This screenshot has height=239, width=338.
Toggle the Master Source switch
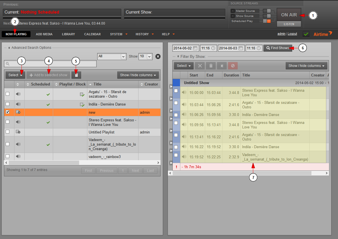tap(267, 11)
